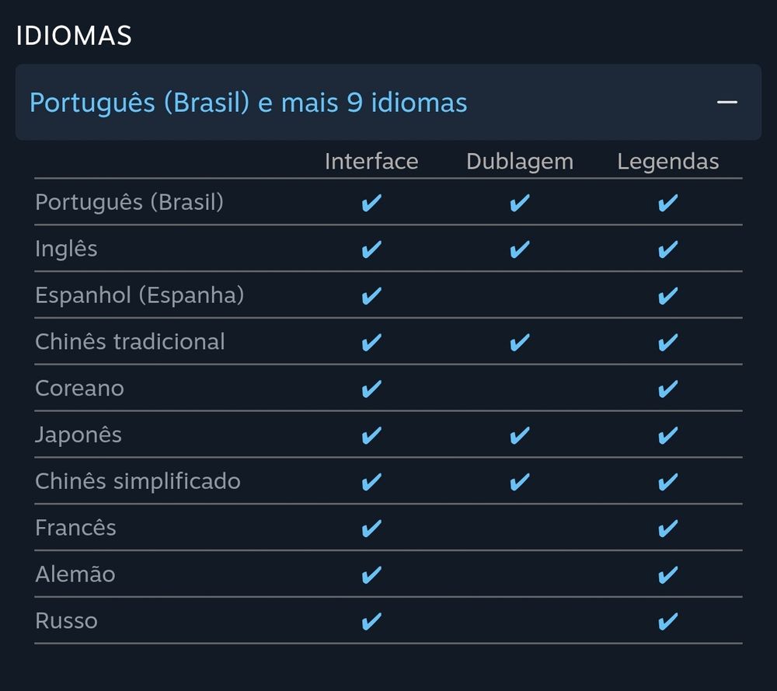Click Dublagem checkmark for Inglês

point(520,250)
